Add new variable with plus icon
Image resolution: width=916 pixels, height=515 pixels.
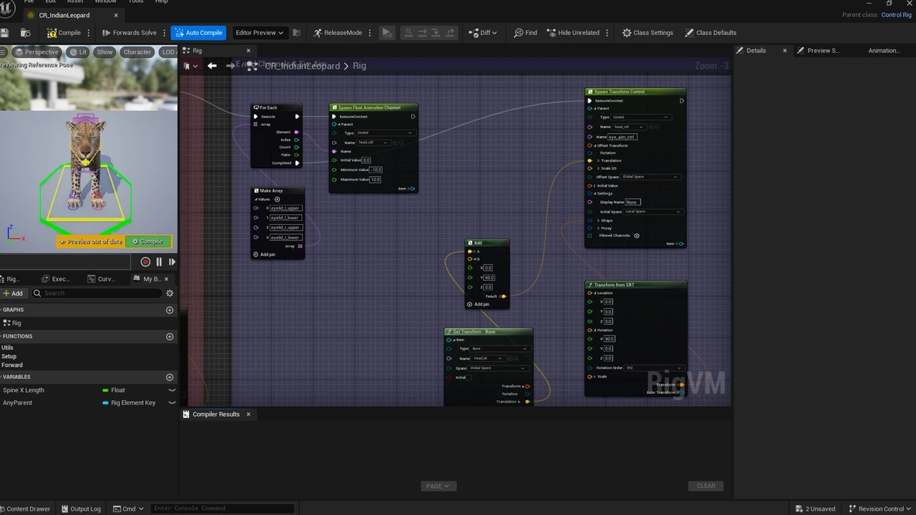click(170, 377)
